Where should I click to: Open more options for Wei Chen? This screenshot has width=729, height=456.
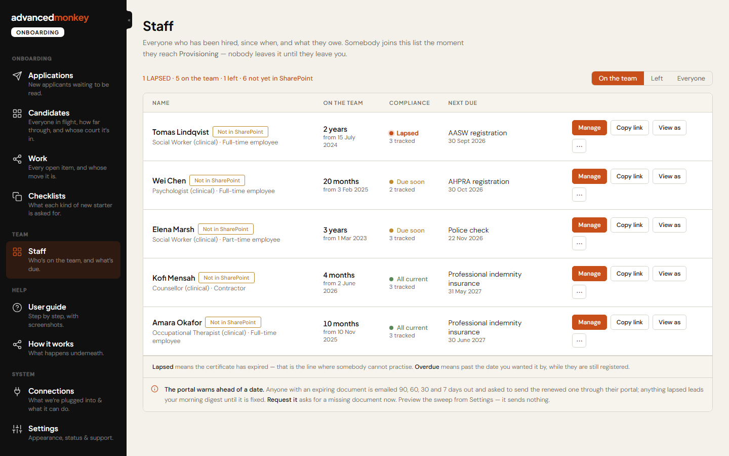tap(579, 195)
